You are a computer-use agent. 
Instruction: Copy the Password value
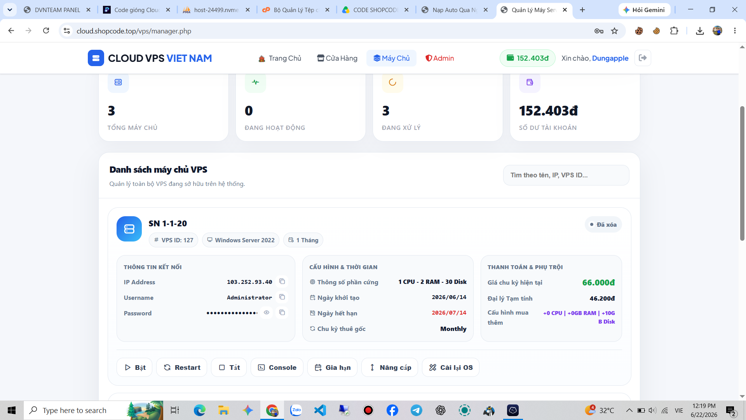[282, 313]
